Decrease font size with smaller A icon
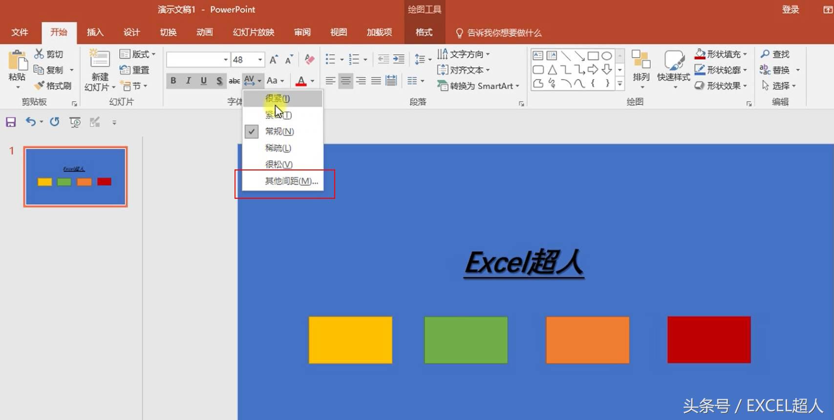 tap(289, 60)
